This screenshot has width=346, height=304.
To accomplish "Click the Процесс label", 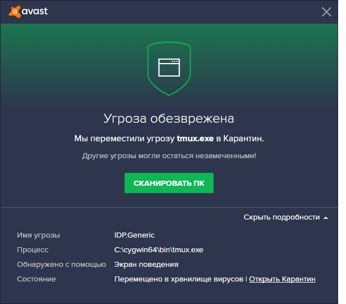I will click(33, 250).
